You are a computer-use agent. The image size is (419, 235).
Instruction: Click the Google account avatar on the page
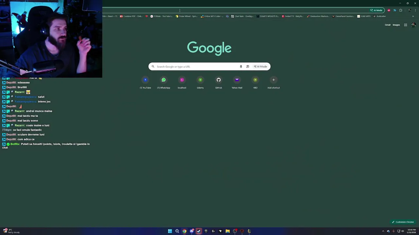[x=414, y=25]
